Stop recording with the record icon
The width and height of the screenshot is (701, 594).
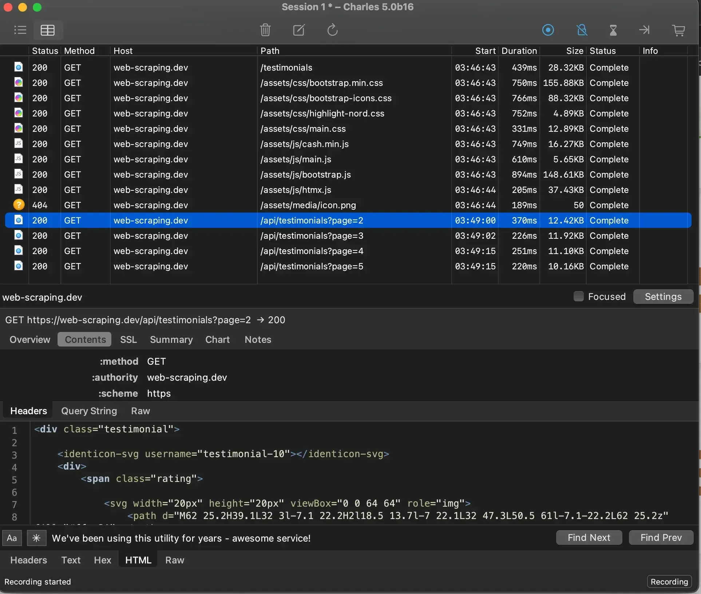pos(548,30)
